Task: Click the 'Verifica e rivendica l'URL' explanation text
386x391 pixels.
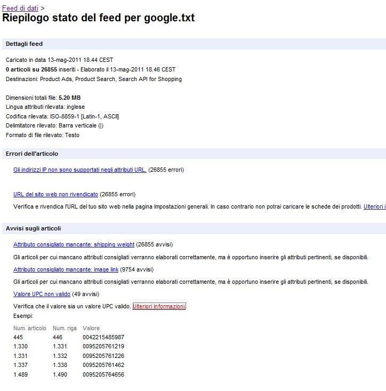Action: click(187, 206)
